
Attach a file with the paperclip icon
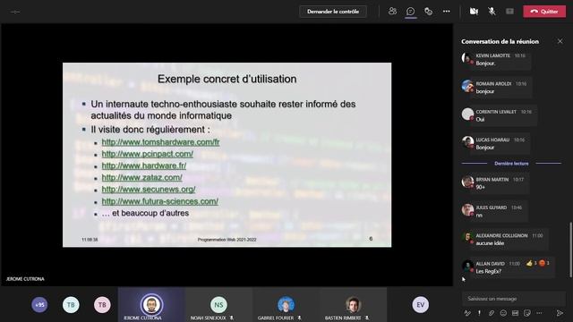click(492, 313)
